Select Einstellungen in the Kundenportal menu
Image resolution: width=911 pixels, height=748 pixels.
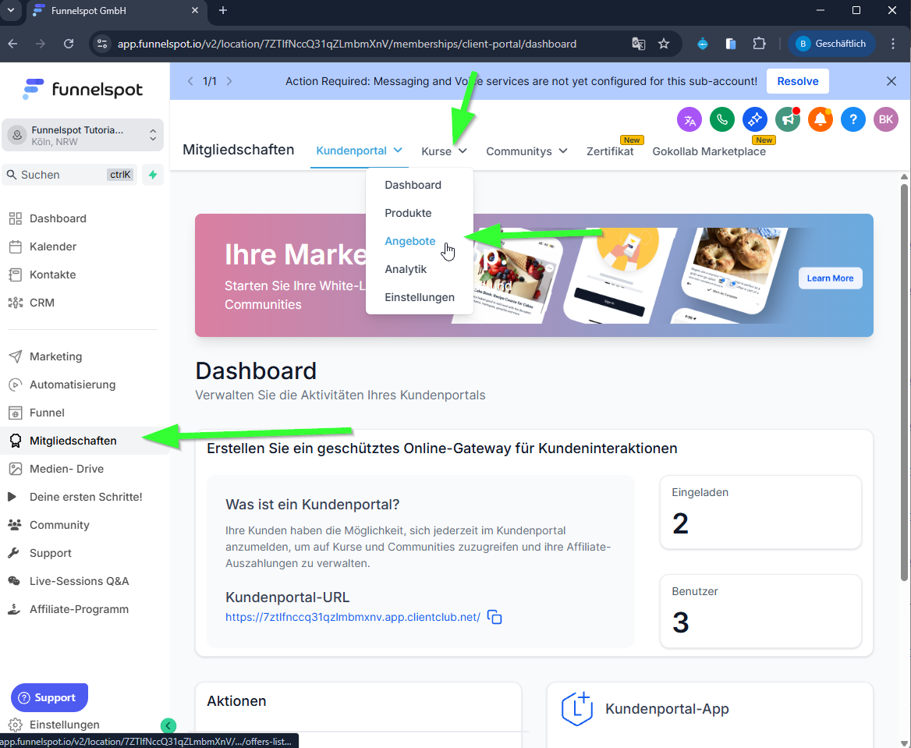coord(420,298)
